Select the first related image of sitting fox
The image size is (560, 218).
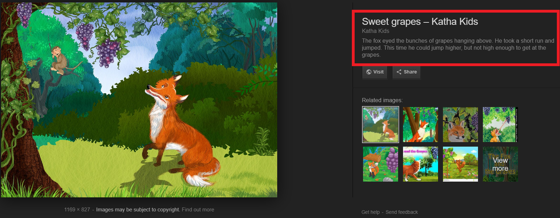(381, 125)
